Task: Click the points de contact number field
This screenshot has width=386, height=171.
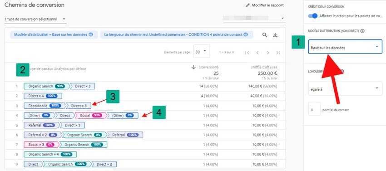Action: click(314, 109)
